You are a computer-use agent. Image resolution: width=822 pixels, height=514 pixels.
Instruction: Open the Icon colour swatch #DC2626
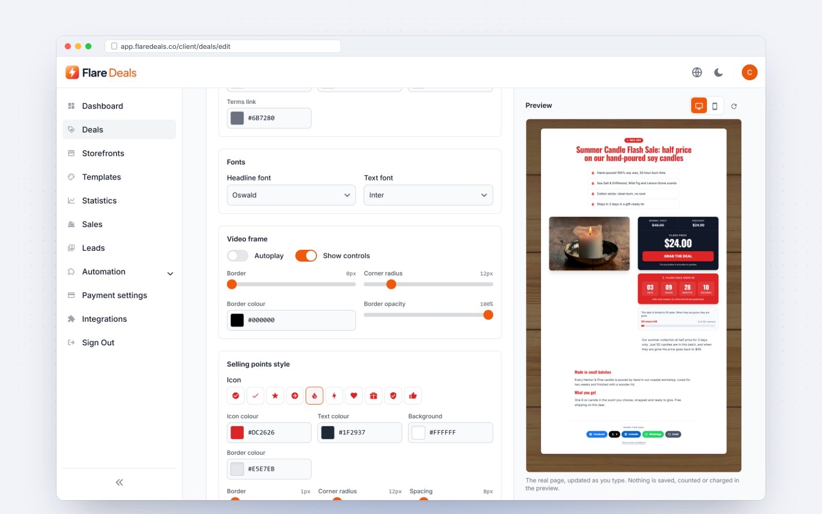(237, 432)
